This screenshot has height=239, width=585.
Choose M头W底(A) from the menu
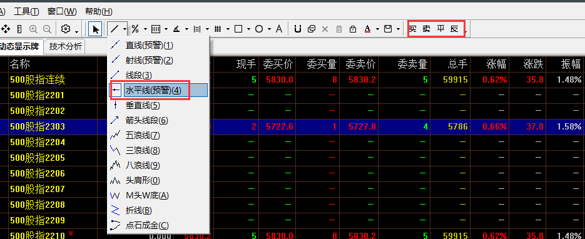(x=158, y=195)
